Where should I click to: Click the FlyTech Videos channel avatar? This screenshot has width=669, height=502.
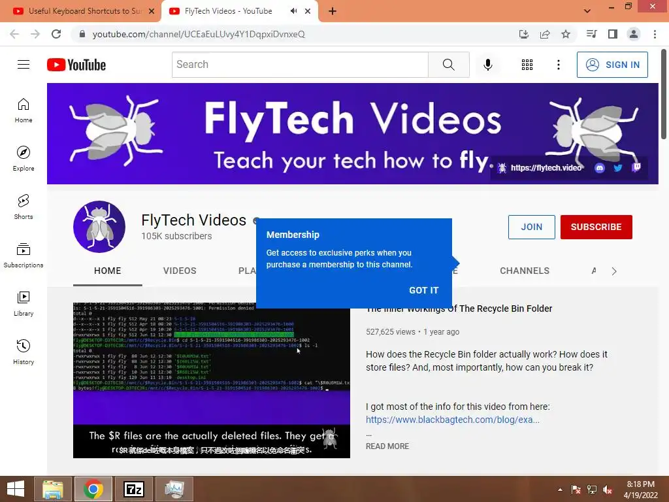99,227
